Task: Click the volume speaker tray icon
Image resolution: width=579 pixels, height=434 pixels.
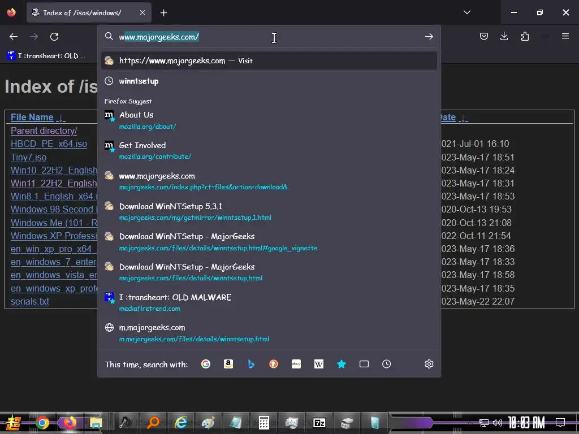Action: click(x=498, y=423)
